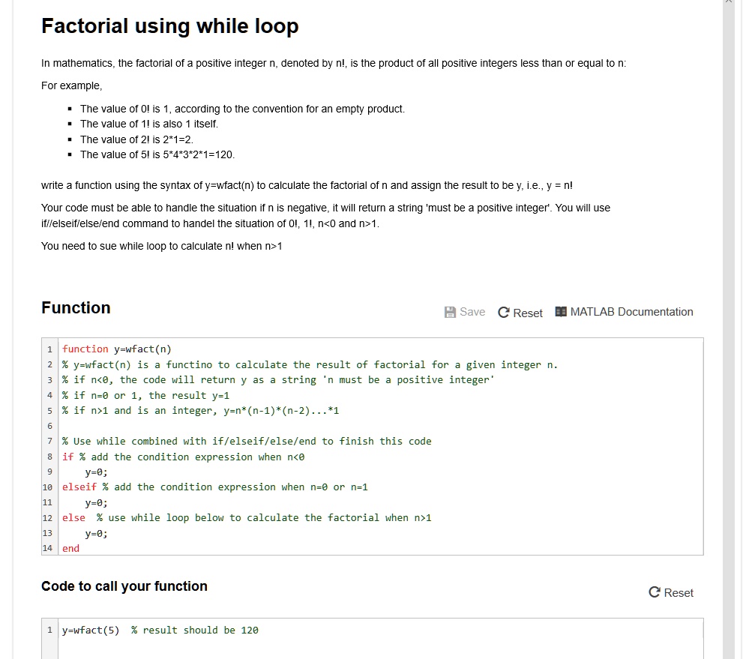The image size is (752, 659).
Task: Click the y=wfact(5) call code line
Action: [x=91, y=631]
